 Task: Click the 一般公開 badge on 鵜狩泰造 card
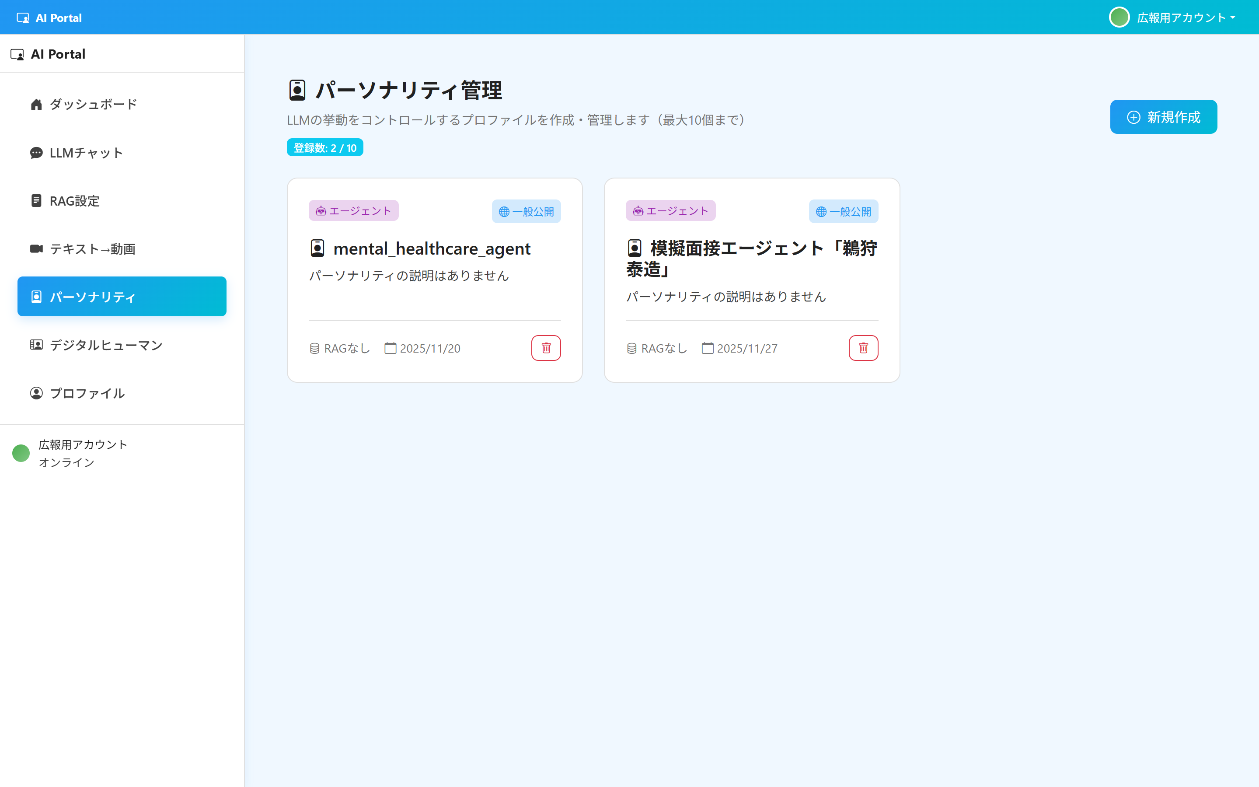[x=843, y=211]
